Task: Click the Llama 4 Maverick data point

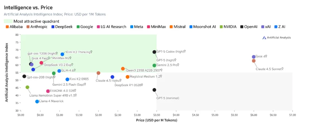Action: (37, 102)
